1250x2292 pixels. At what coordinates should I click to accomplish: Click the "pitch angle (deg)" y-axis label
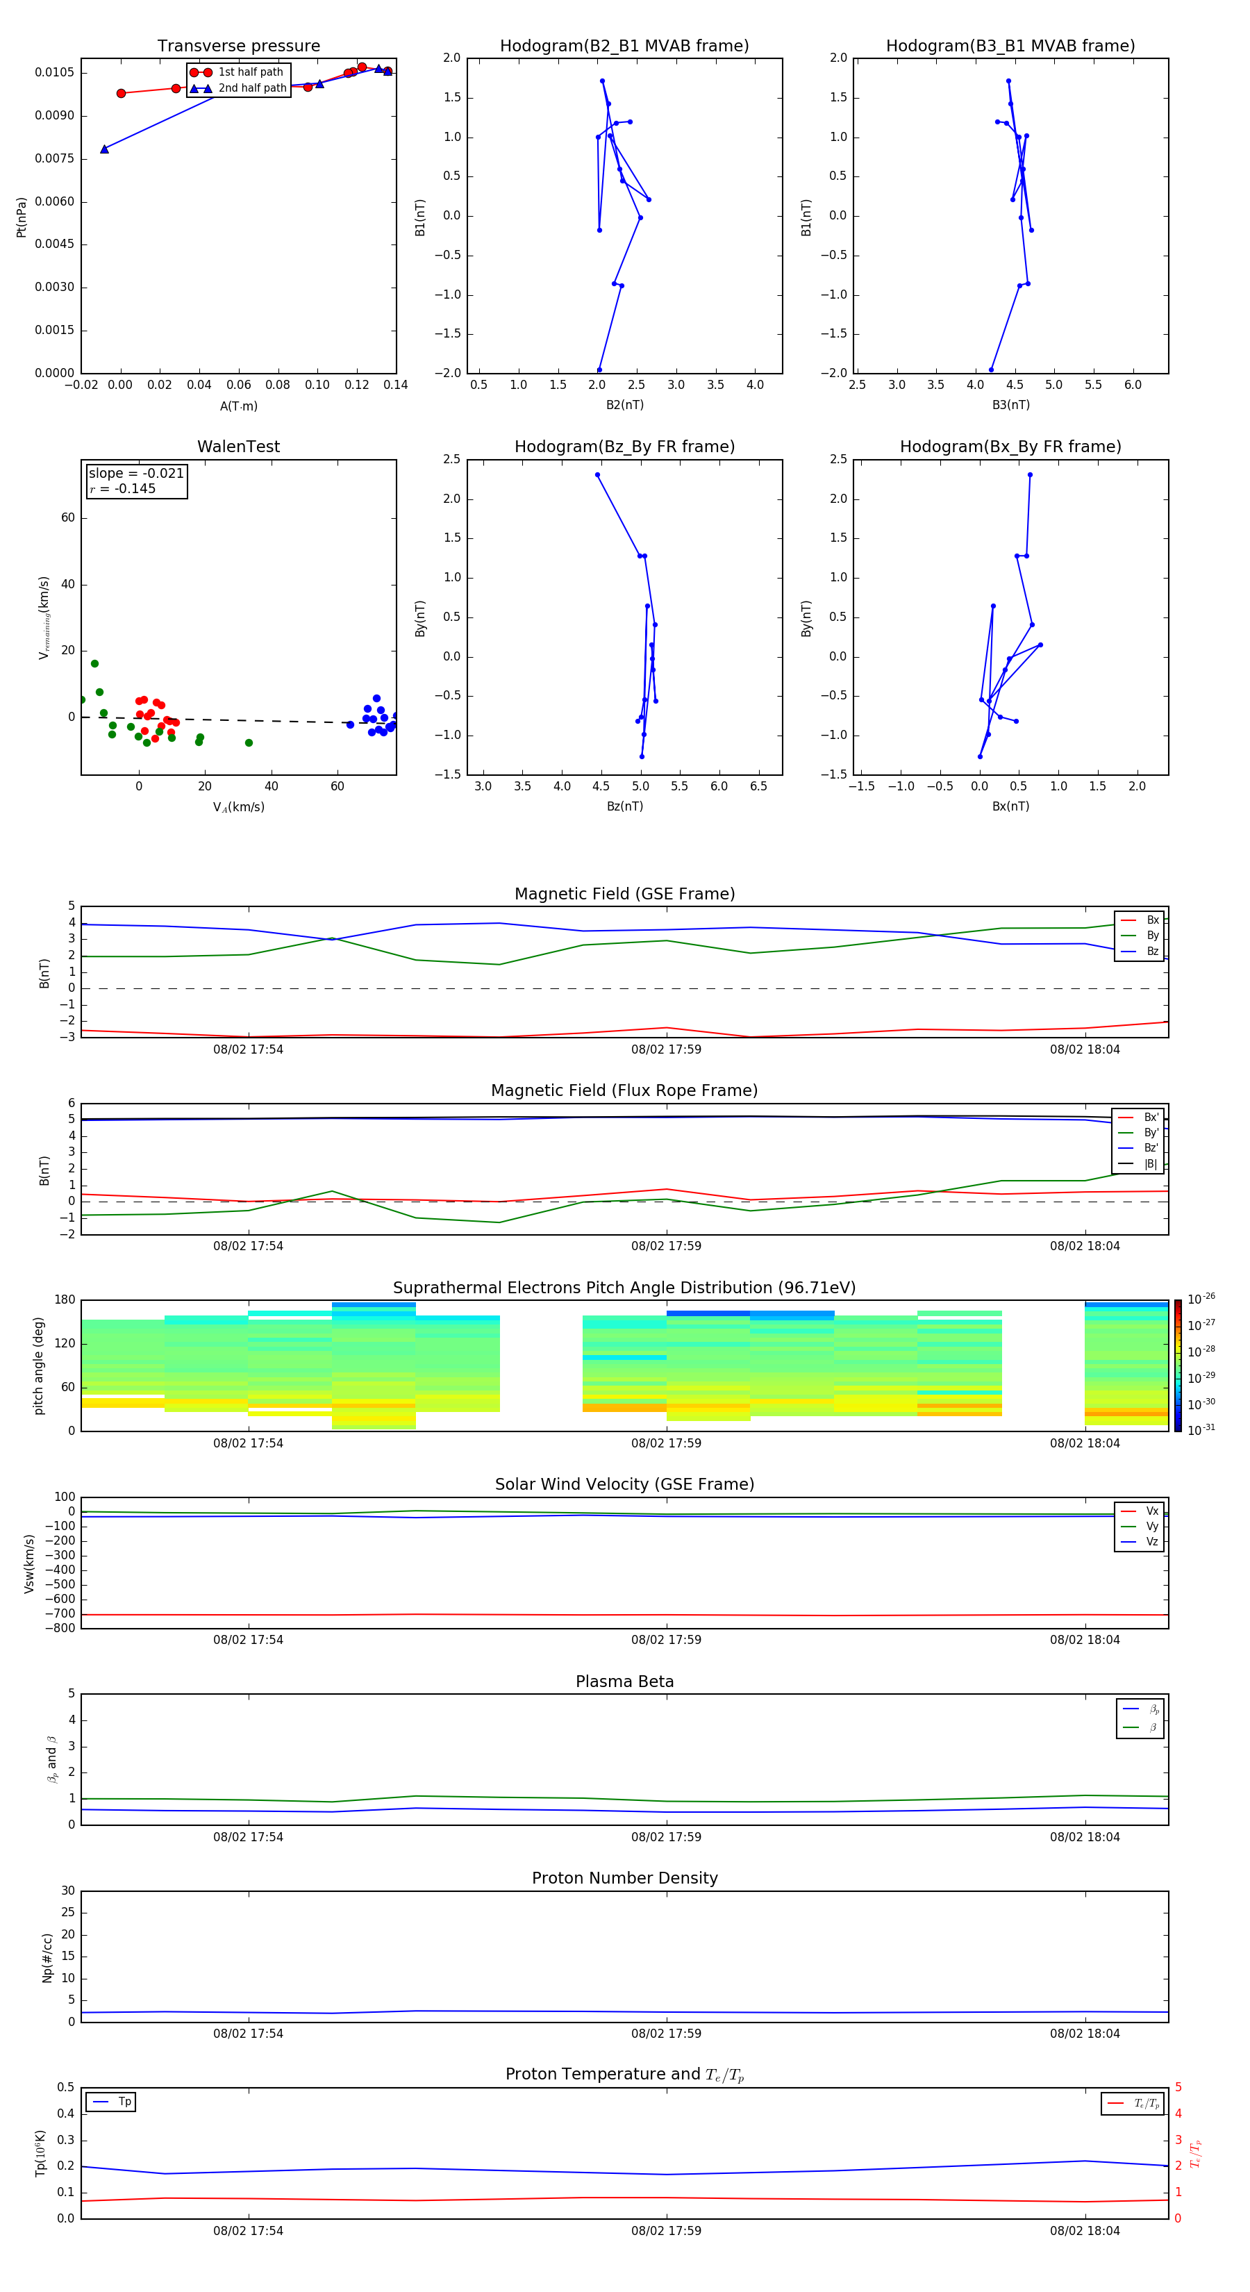38,1365
